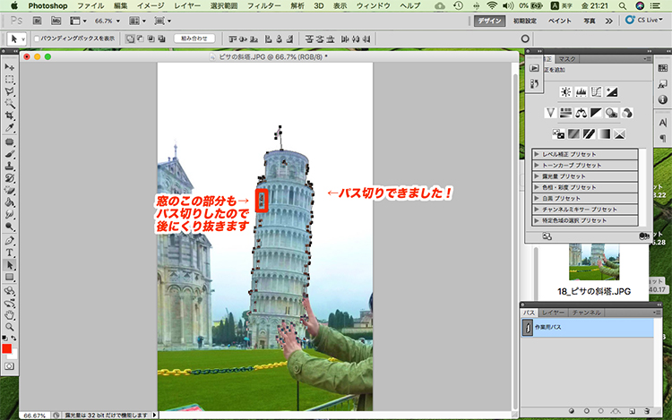The height and width of the screenshot is (420, 672).
Task: Toggle Quick Mask mode icon
Action: pos(10,366)
